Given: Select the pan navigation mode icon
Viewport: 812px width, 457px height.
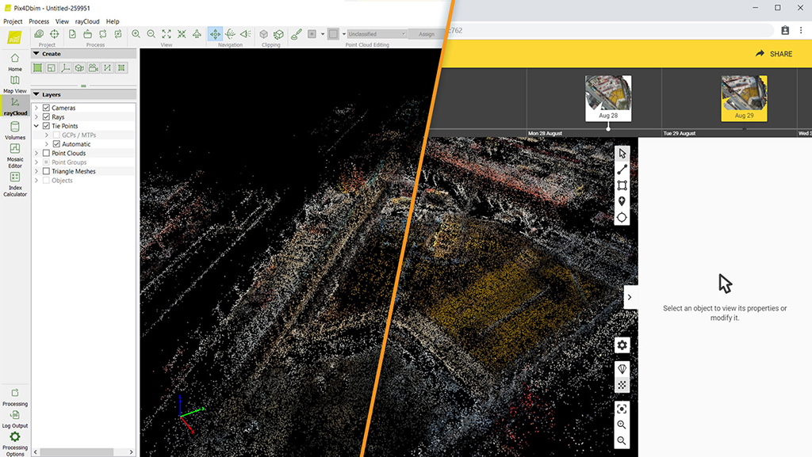Looking at the screenshot, I should 215,34.
